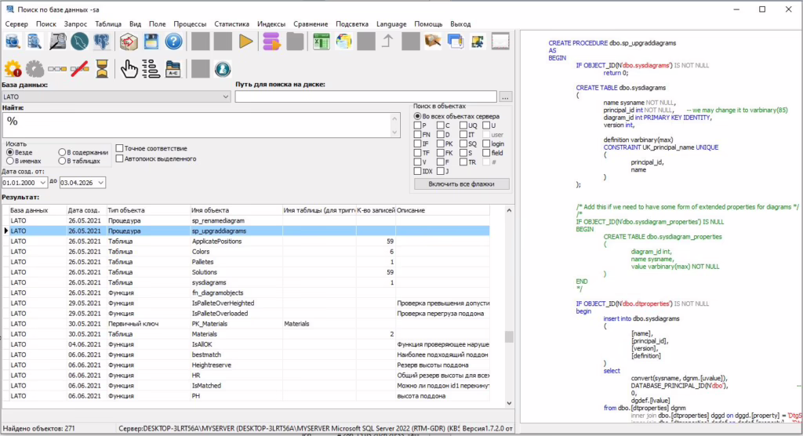803x436 pixels.
Task: Click the chain link icon without red slash
Action: 56,69
